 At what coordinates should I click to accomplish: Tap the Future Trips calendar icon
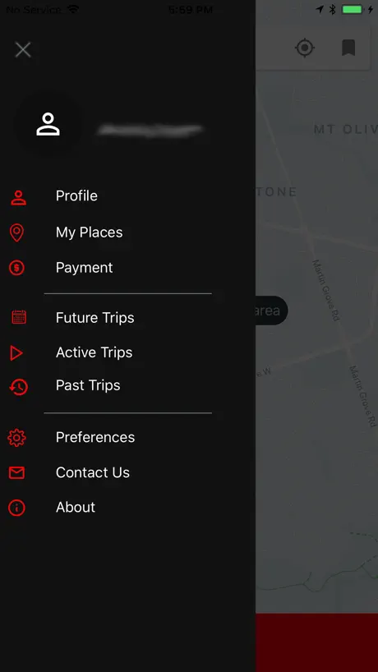click(x=19, y=317)
